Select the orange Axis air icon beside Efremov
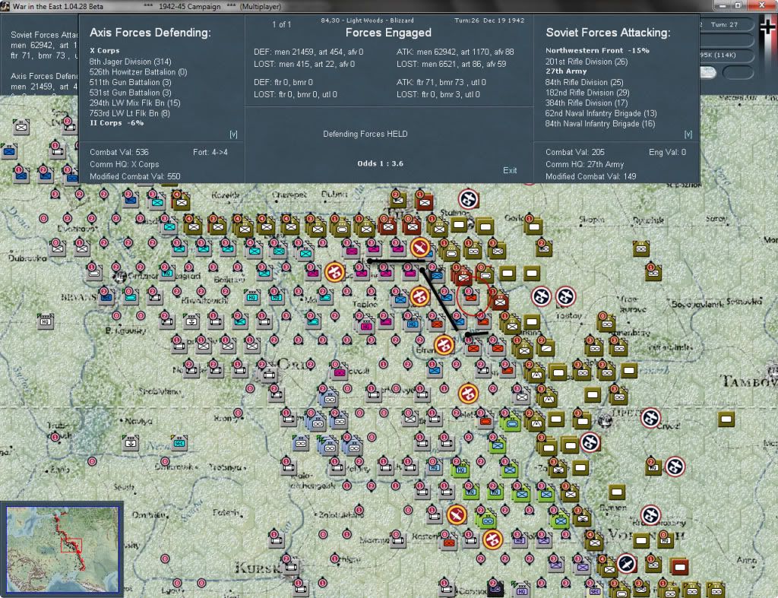 point(444,344)
